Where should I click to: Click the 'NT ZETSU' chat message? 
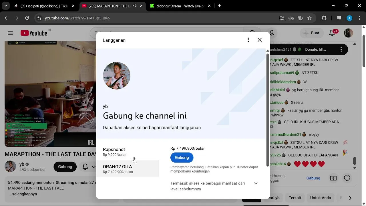point(310,73)
